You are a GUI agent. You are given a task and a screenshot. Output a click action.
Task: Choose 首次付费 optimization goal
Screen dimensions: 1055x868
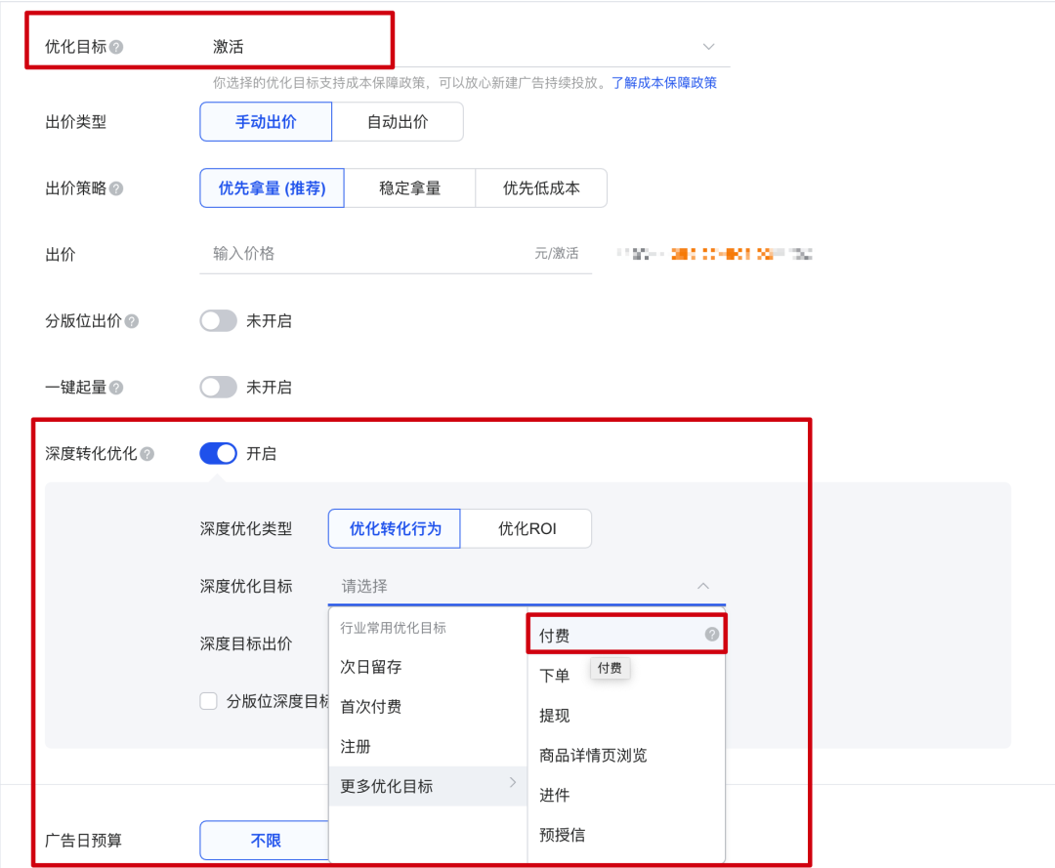tap(371, 707)
